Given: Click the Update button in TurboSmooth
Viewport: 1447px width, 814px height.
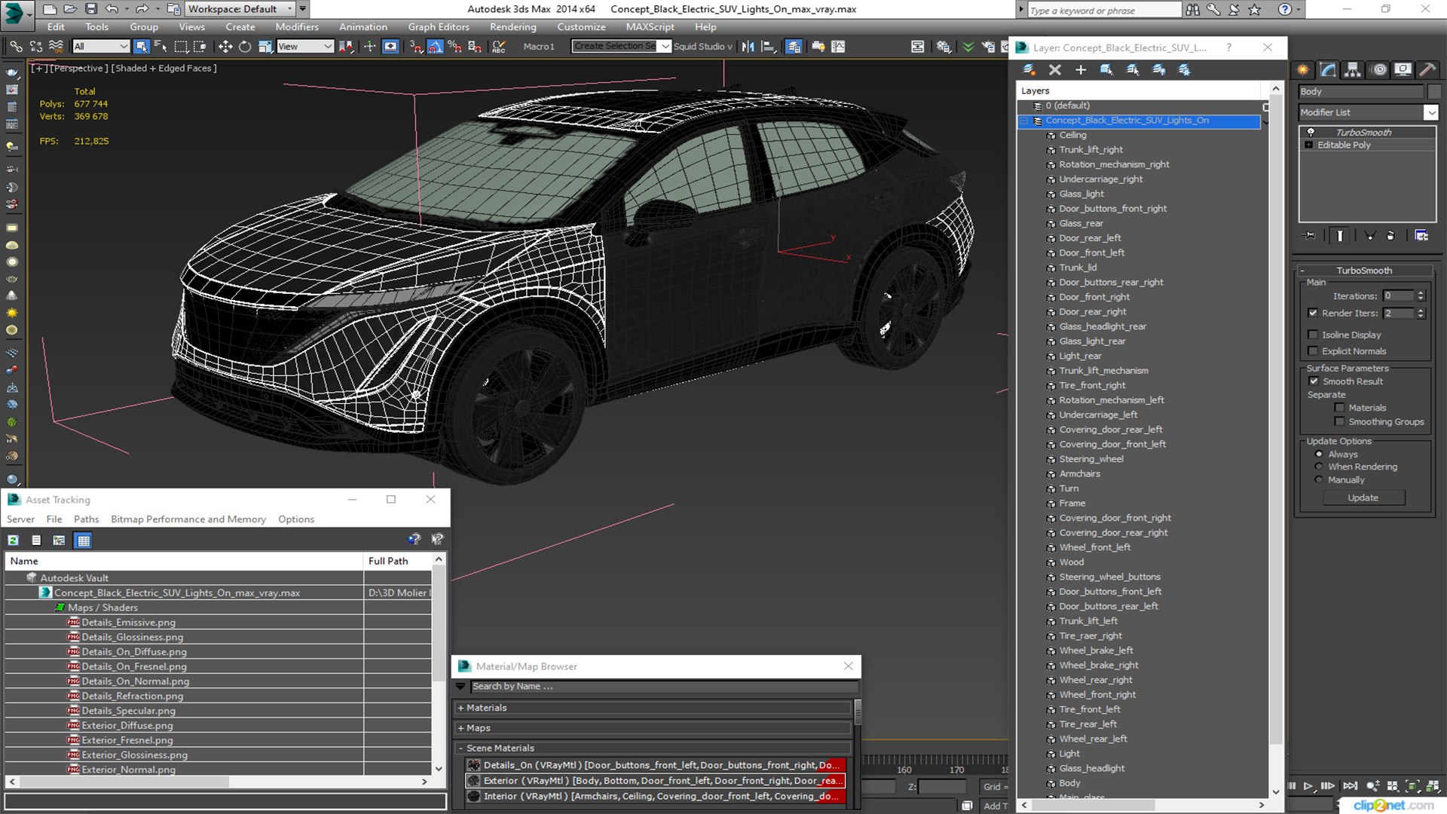Looking at the screenshot, I should [x=1363, y=498].
